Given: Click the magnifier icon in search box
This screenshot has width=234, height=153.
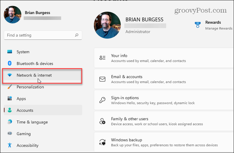Looking at the screenshot, I should coord(76,35).
